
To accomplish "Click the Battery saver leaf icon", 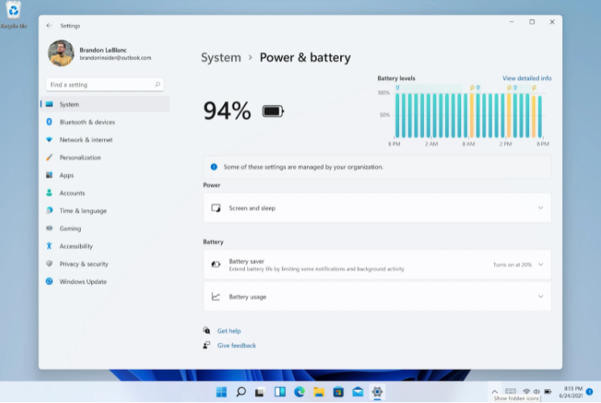I will point(216,264).
